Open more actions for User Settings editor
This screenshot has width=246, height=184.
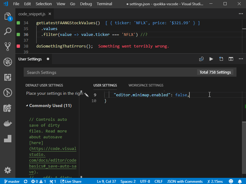coord(241,59)
